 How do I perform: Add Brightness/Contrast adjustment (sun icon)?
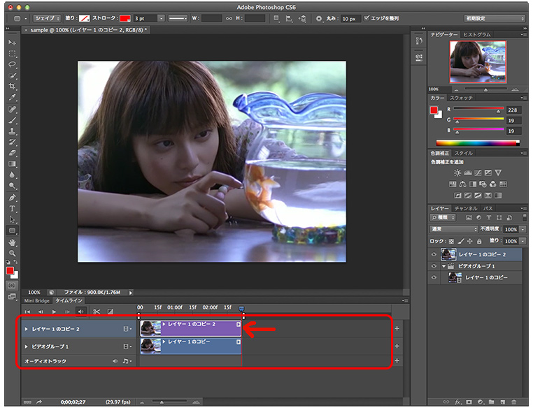(x=457, y=173)
